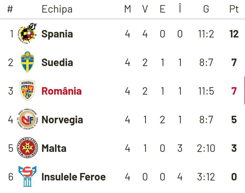Image resolution: width=245 pixels, height=193 pixels.
Task: Click the V wins column header
Action: 145,9
